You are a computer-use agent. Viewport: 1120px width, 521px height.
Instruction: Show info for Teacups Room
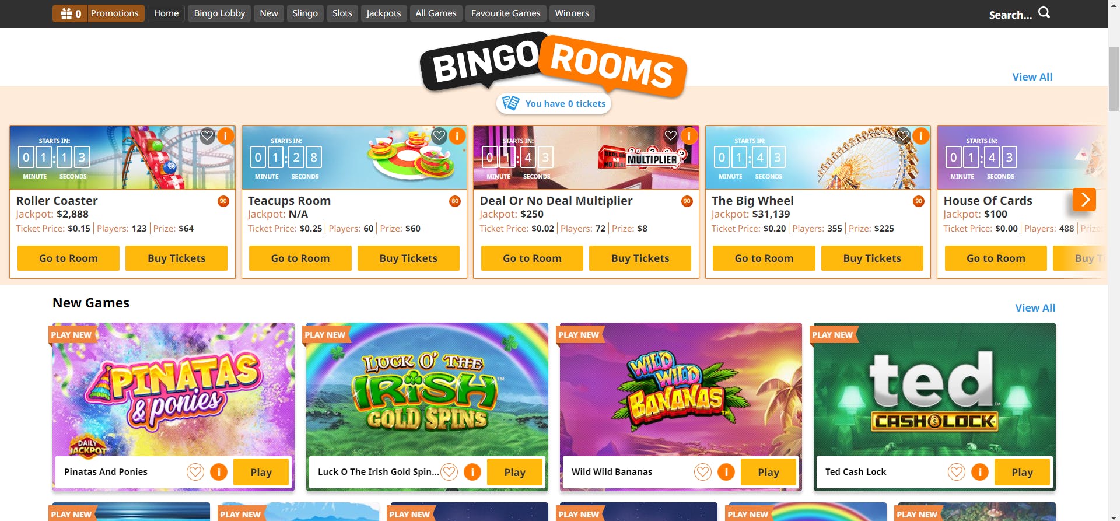coord(457,136)
